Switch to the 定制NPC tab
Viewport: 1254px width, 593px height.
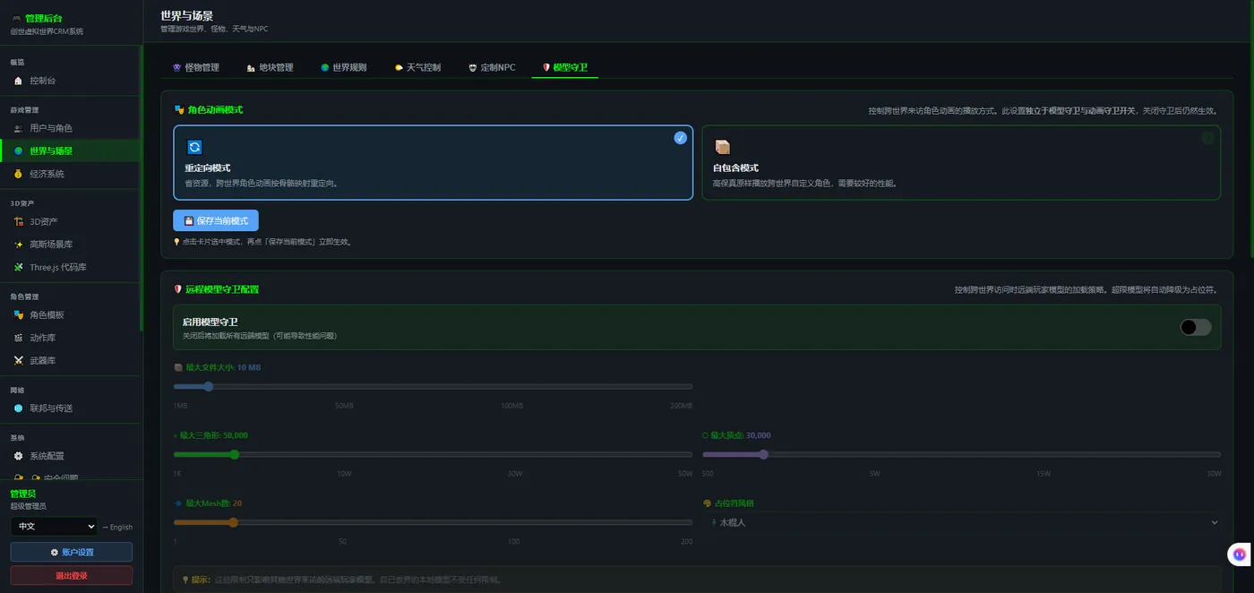492,68
